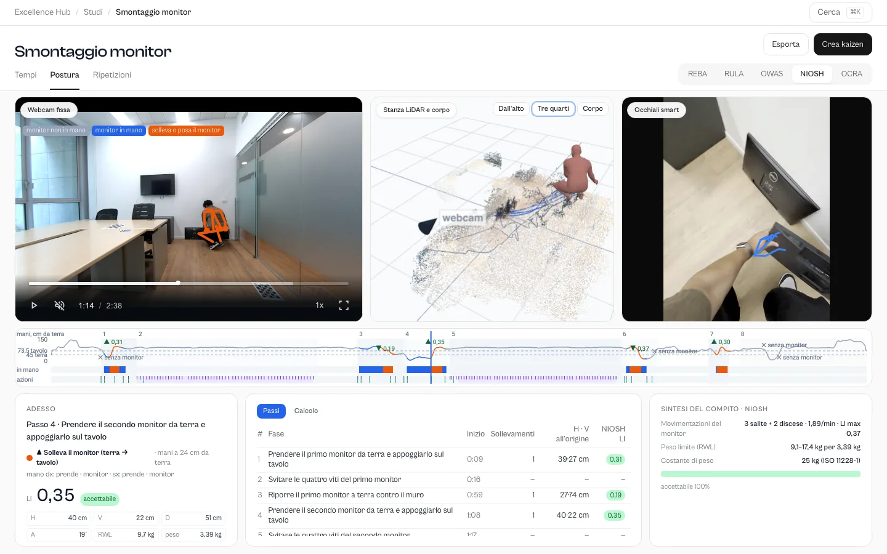
Task: Enter fullscreen video mode
Action: click(x=344, y=305)
